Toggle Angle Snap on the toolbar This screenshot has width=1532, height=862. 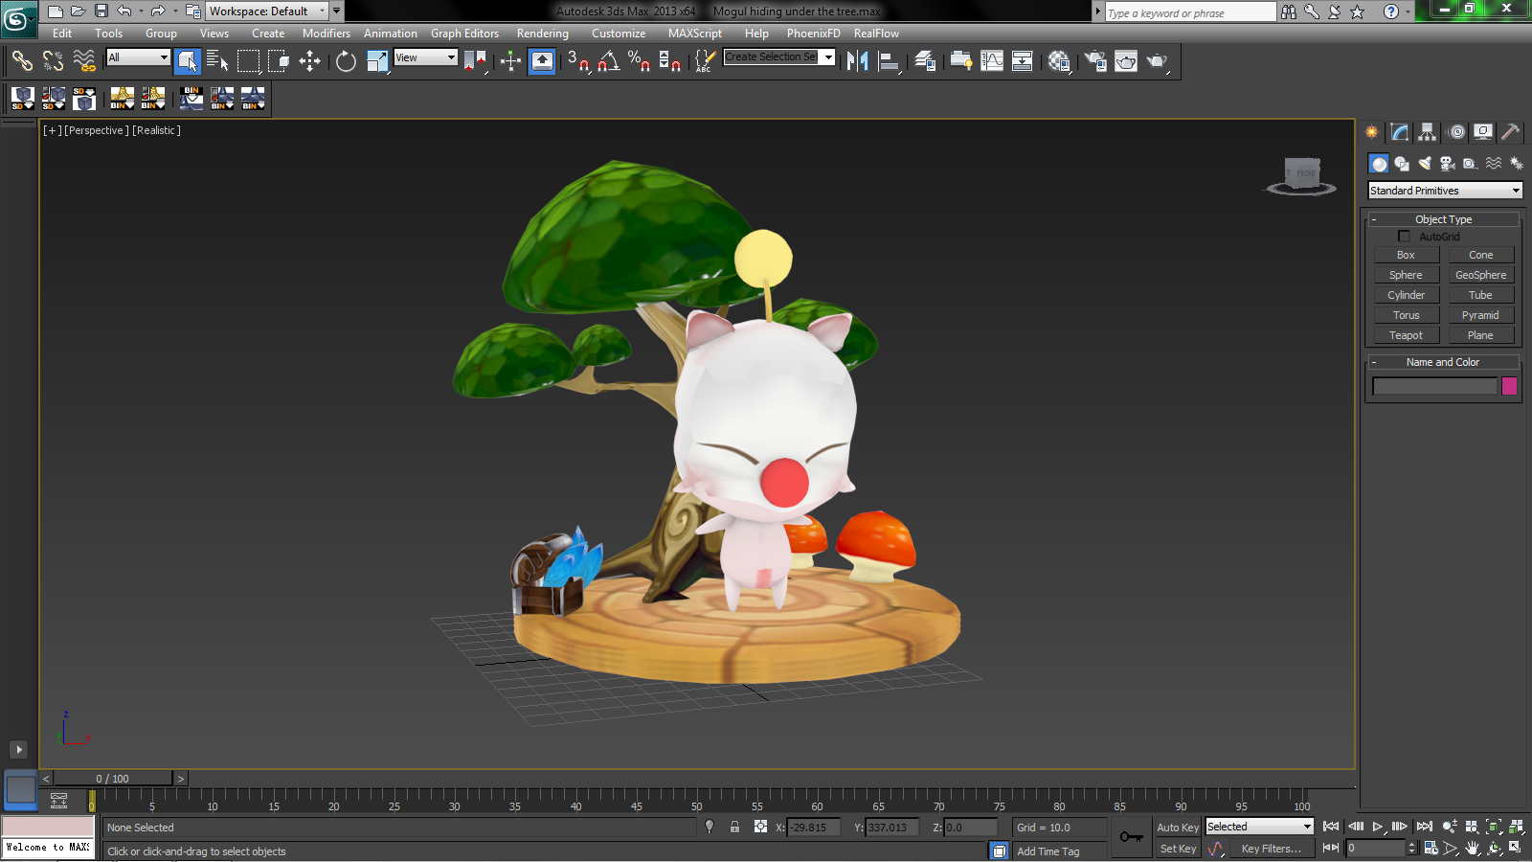[608, 61]
